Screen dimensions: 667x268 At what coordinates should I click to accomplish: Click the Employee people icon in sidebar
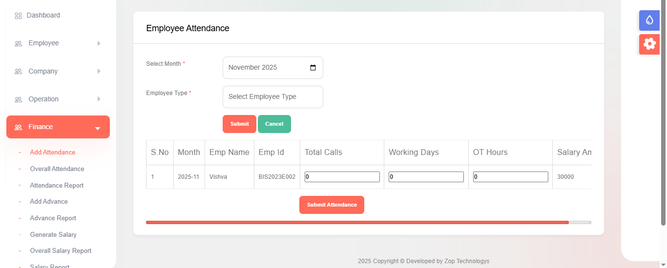18,43
